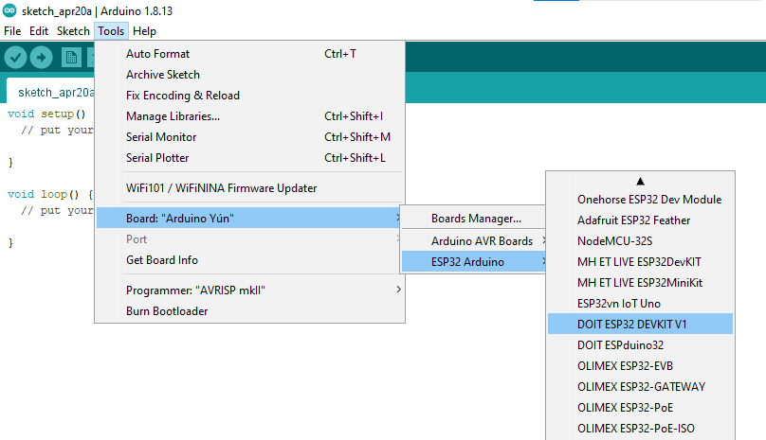Close the open Tools menu
This screenshot has width=766, height=440.
tap(111, 31)
